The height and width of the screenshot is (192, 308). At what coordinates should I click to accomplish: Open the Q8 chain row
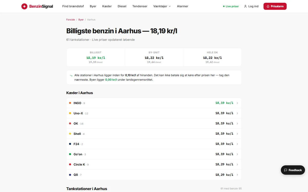[154, 175]
